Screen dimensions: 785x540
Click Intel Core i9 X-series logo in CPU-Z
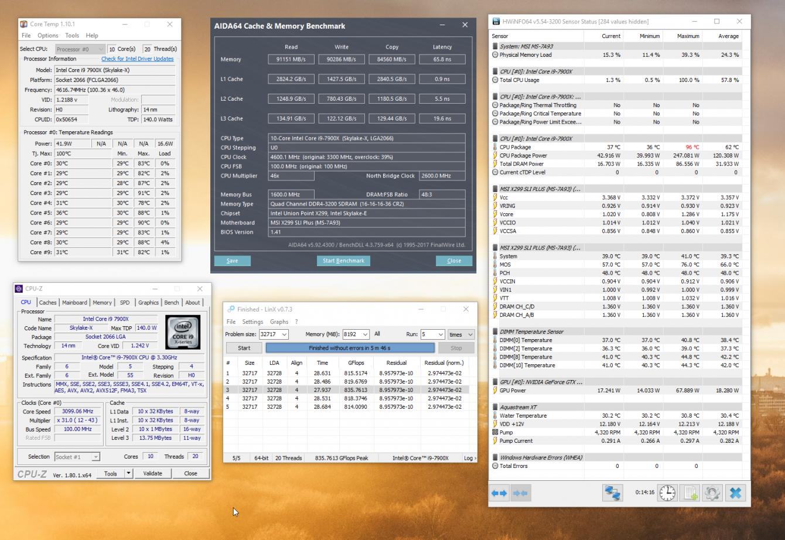pos(183,332)
